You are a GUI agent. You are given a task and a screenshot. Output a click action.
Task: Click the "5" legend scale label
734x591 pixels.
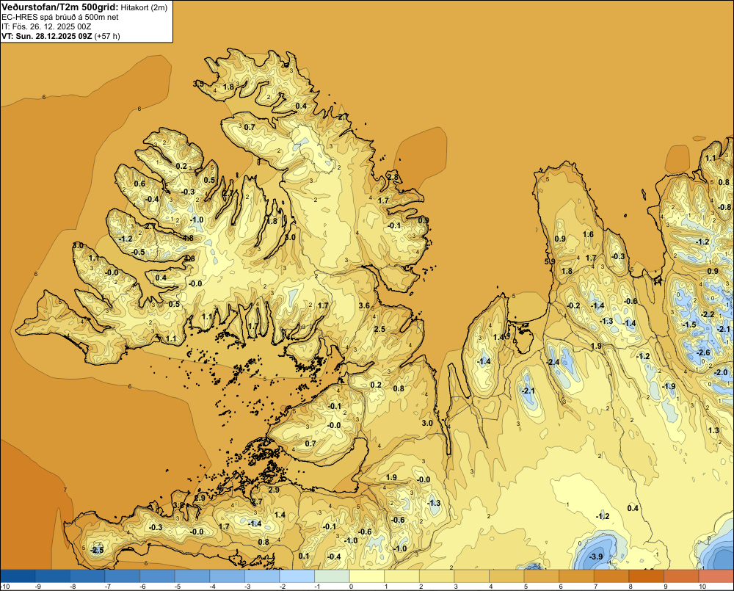pyautogui.click(x=525, y=587)
